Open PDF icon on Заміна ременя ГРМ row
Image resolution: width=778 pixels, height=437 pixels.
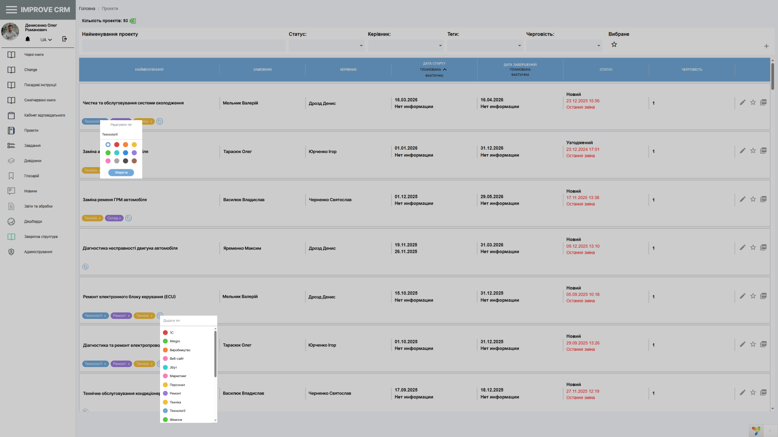pos(763,199)
